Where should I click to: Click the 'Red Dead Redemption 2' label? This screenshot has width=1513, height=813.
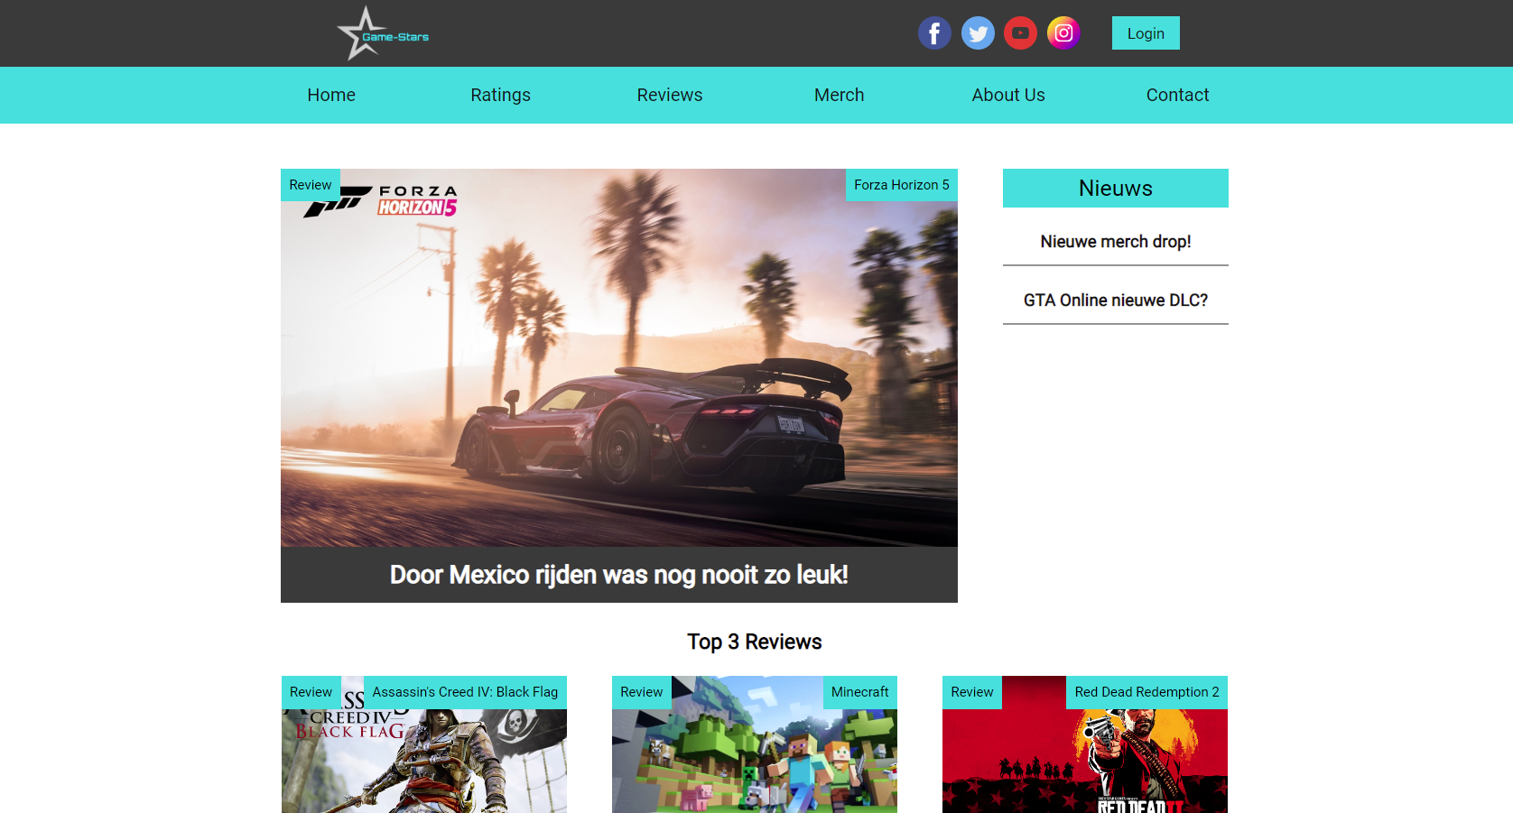click(x=1147, y=692)
